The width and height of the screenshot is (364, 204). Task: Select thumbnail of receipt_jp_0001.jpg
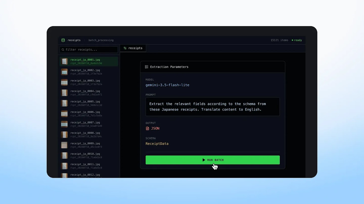point(64,61)
